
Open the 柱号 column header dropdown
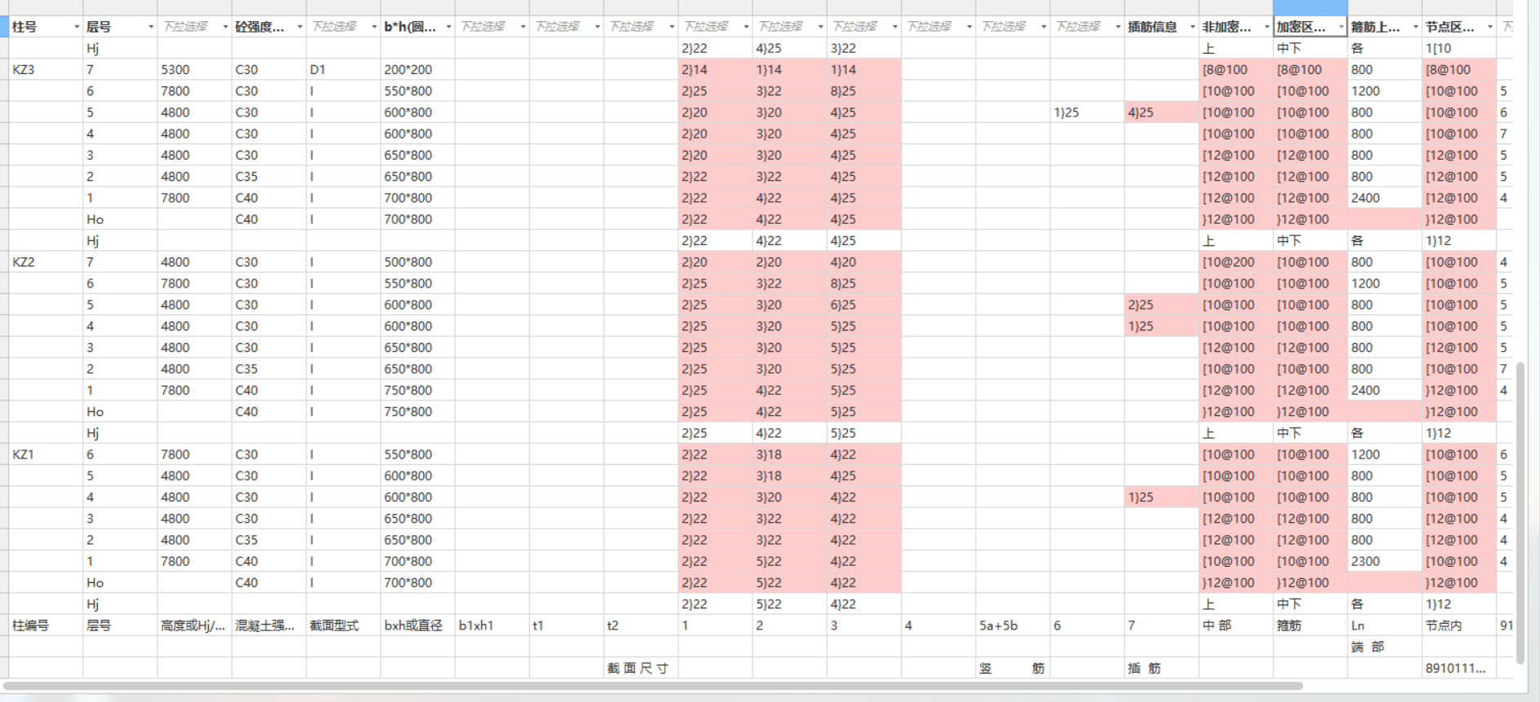77,27
